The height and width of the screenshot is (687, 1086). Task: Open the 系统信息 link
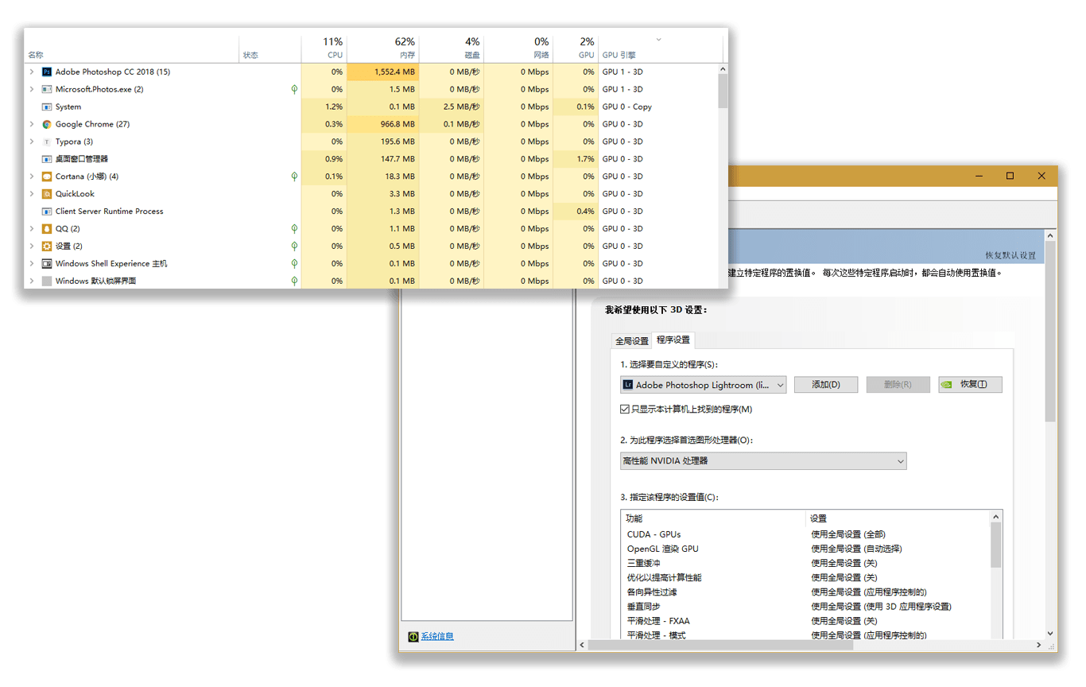(437, 636)
